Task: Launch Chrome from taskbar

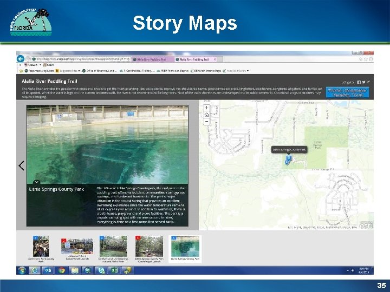Action: (x=62, y=270)
